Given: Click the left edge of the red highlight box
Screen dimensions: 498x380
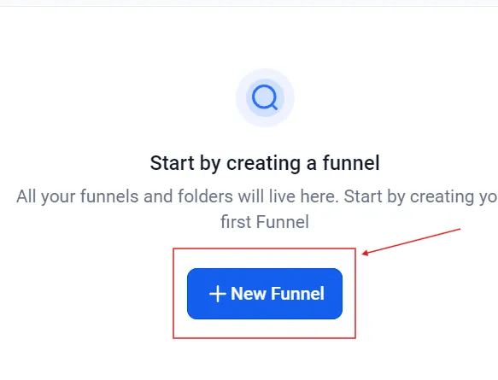Looking at the screenshot, I should click(x=173, y=294).
